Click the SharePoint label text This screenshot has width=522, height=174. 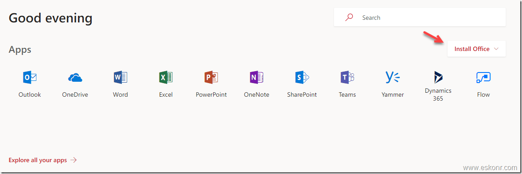[302, 94]
